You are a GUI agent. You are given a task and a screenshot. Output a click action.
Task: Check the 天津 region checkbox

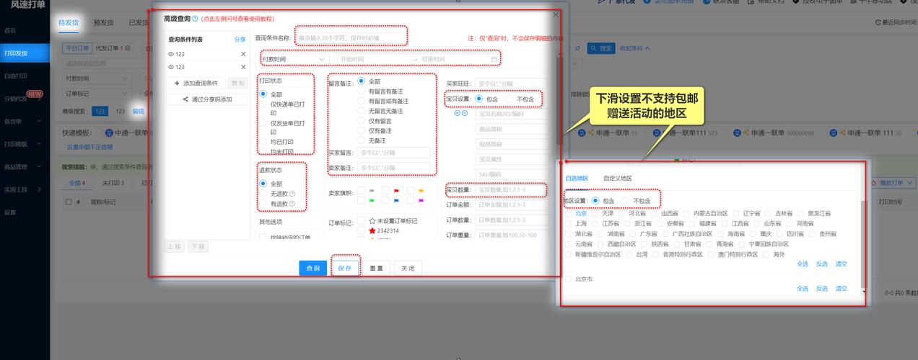(595, 214)
